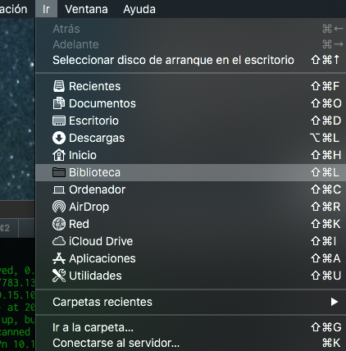Click the Aplicaciones icon
The width and height of the screenshot is (346, 351).
[x=59, y=258]
